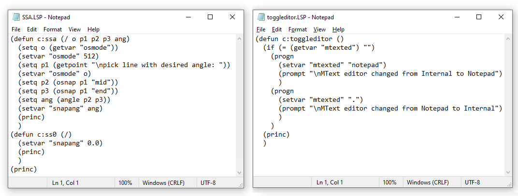Open Edit menu in toggleditor.LSP window

[x=277, y=29]
